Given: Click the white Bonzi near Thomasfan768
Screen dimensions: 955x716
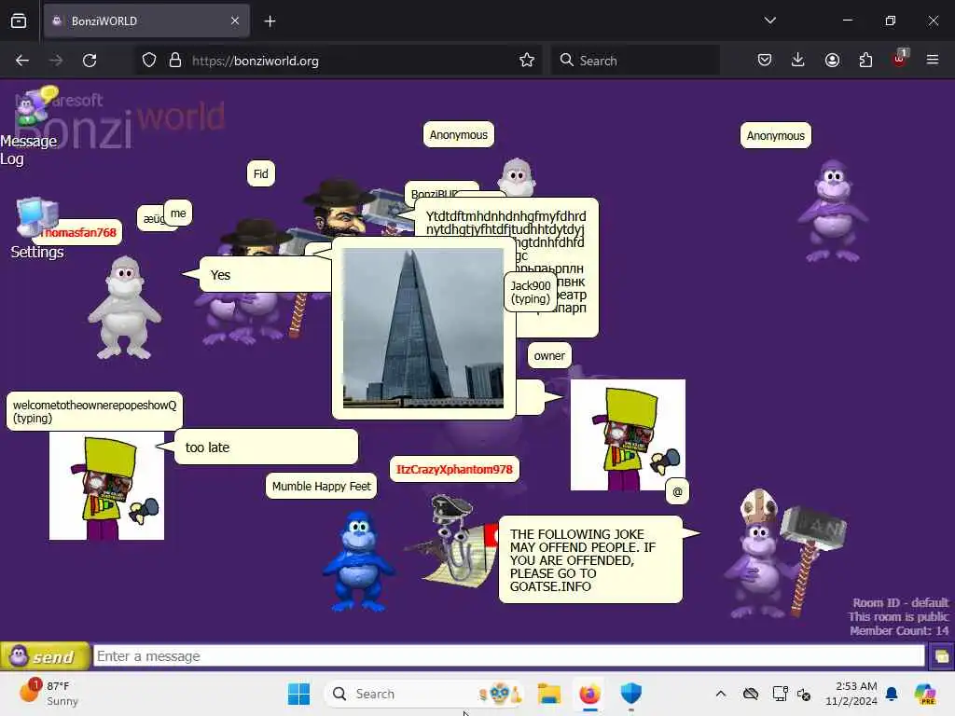Looking at the screenshot, I should pyautogui.click(x=125, y=308).
